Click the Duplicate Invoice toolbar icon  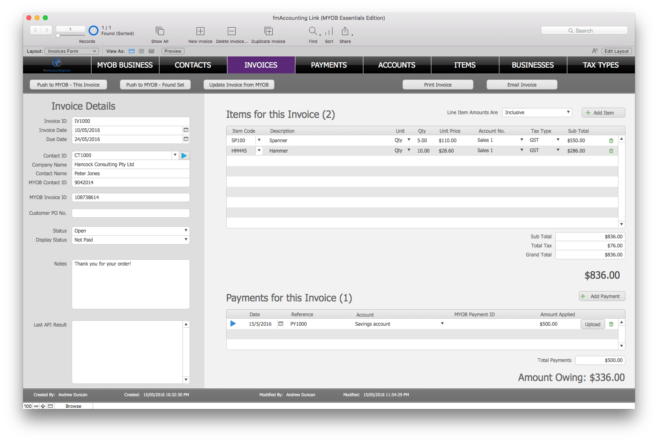pyautogui.click(x=268, y=31)
